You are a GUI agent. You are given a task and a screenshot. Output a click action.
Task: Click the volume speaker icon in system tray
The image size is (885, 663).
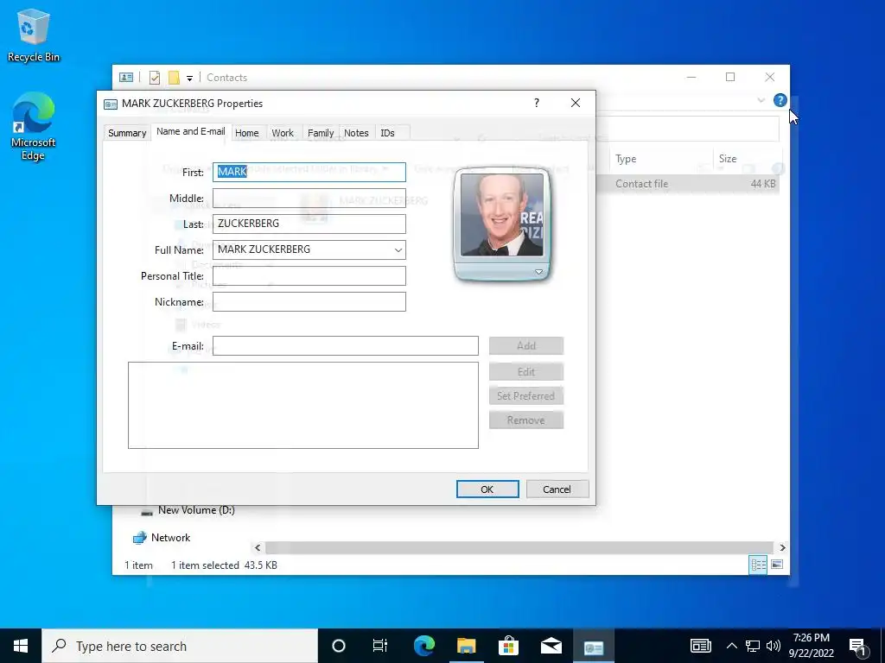pos(774,646)
